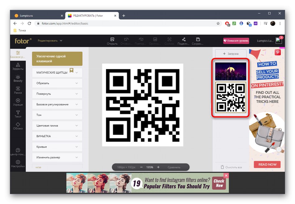Screen dimensions: 295x204
Task: Zoom in with the plus icon
Action: [x=158, y=167]
